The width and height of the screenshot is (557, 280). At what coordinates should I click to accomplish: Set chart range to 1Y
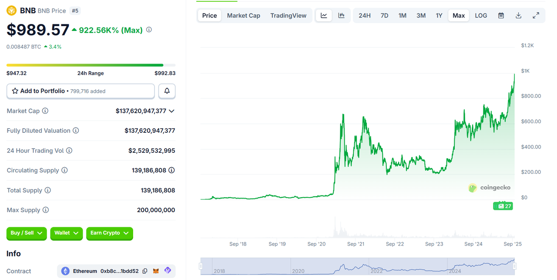click(439, 15)
